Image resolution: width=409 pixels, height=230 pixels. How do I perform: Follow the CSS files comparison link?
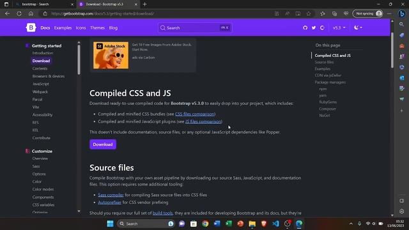pos(194,114)
